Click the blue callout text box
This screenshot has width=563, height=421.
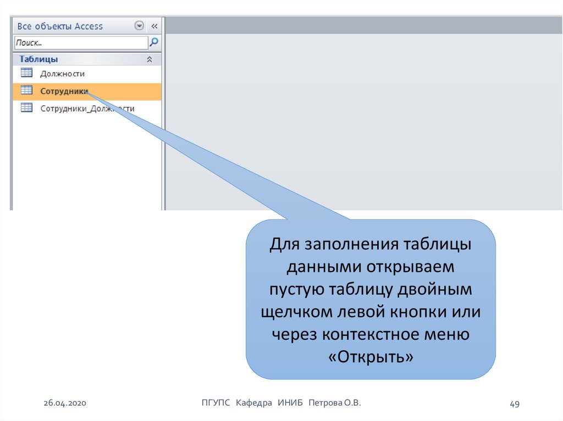[x=370, y=299]
